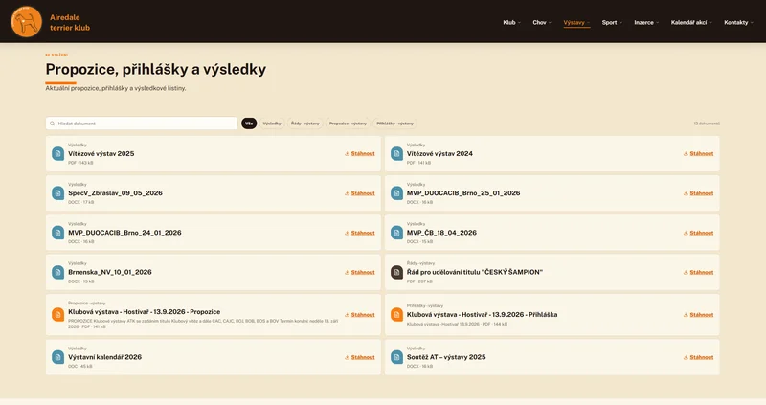Download Řád pro udělování titulu ČESKÝ ŠAMPION

[x=698, y=273]
